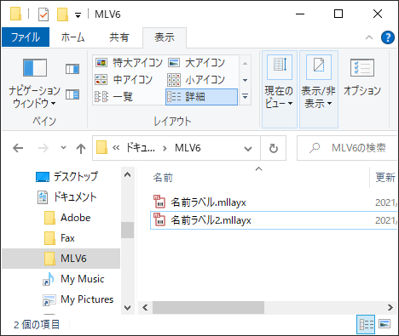Choose 特大アイコン layout
This screenshot has height=336, width=399.
(x=129, y=62)
